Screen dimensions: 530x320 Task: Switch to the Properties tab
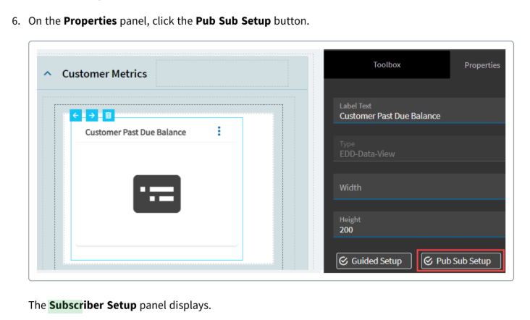[x=482, y=65]
